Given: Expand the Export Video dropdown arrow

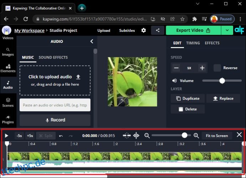Looking at the screenshot, I should click(227, 30).
